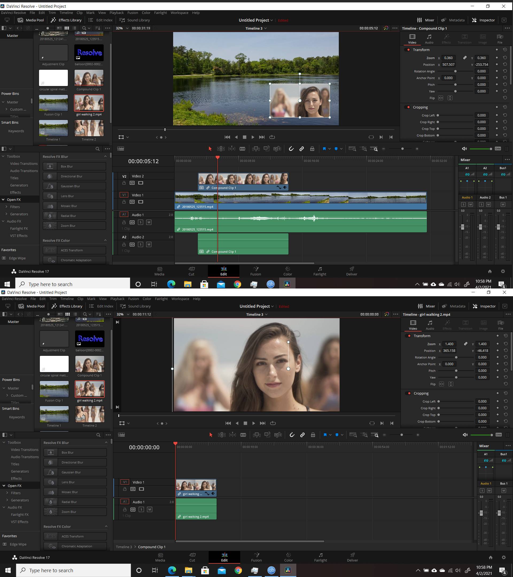This screenshot has height=577, width=513.
Task: Toggle Mixer panel button in top window
Action: click(425, 20)
